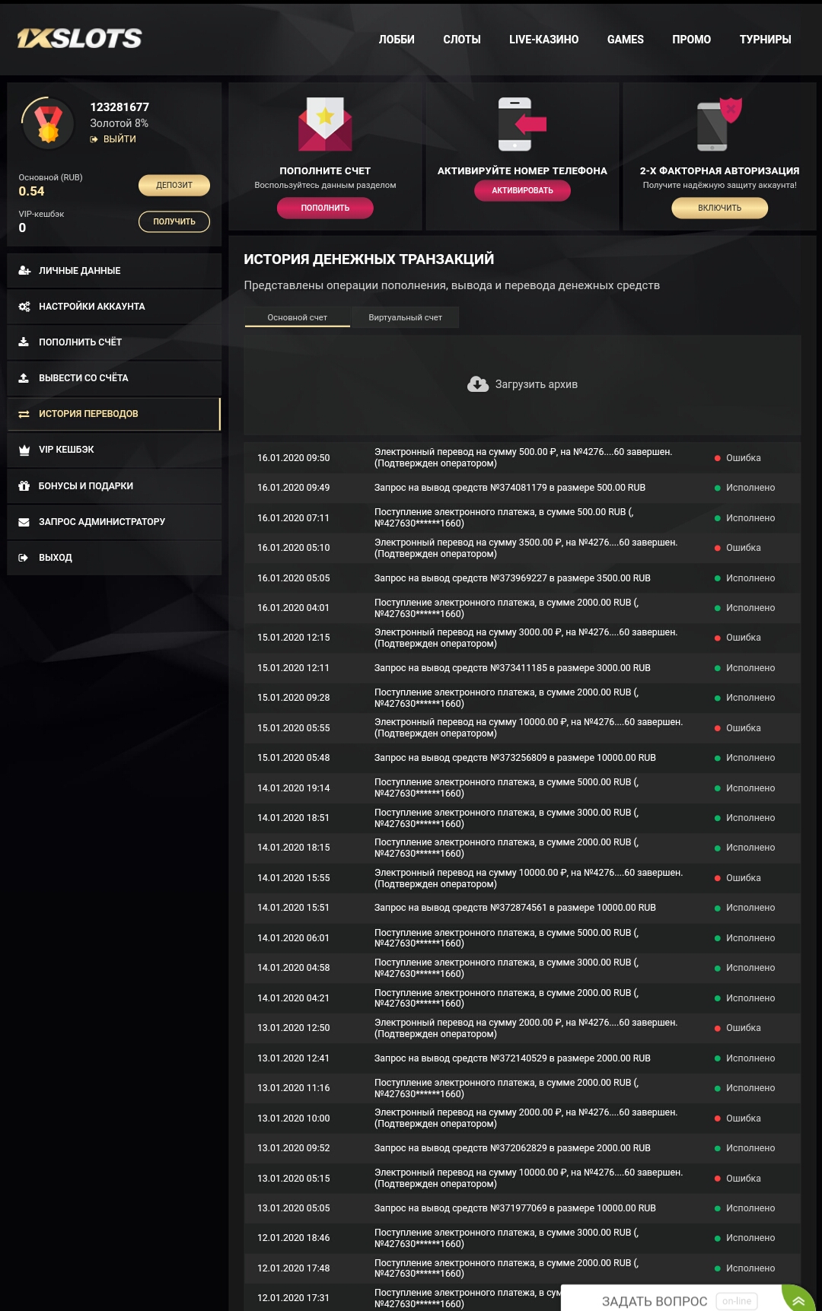This screenshot has height=1311, width=822.
Task: Click the phone activation icon
Action: click(522, 123)
